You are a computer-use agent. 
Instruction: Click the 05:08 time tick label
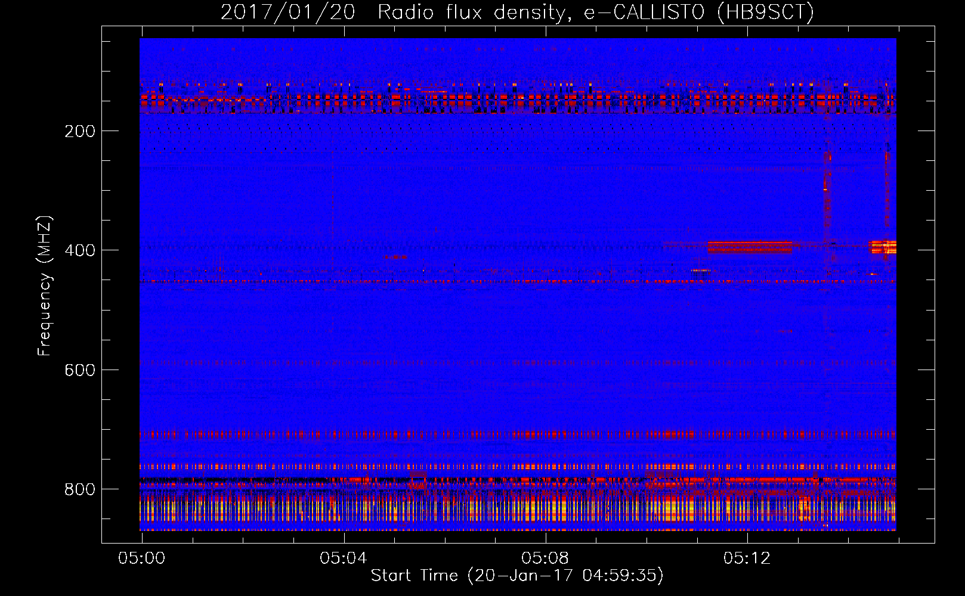(545, 558)
